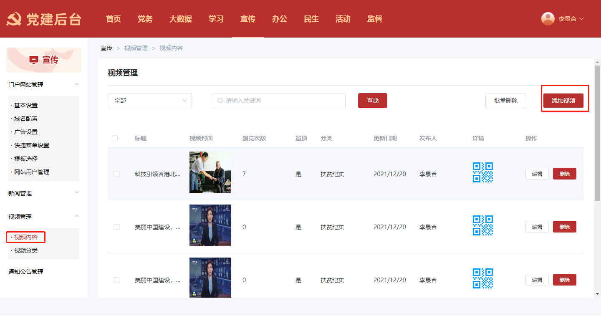Click 批量删除 to bulk delete videos
The width and height of the screenshot is (601, 316).
[505, 101]
